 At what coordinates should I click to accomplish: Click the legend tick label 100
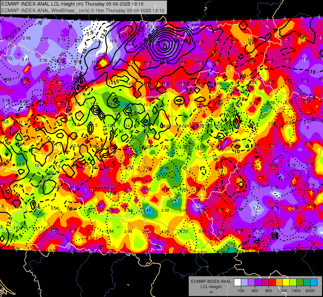click(x=241, y=291)
